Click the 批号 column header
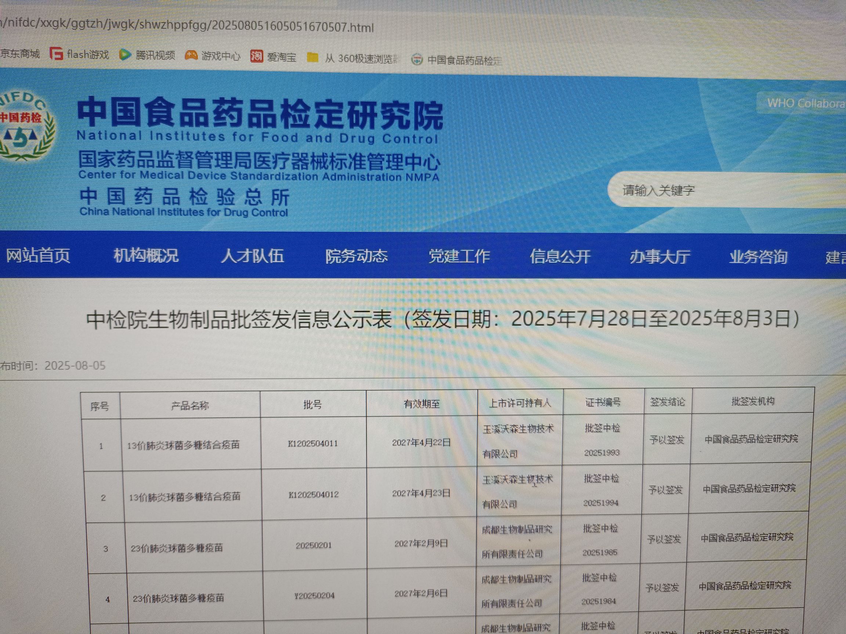Screen dimensions: 846x634 (312, 404)
